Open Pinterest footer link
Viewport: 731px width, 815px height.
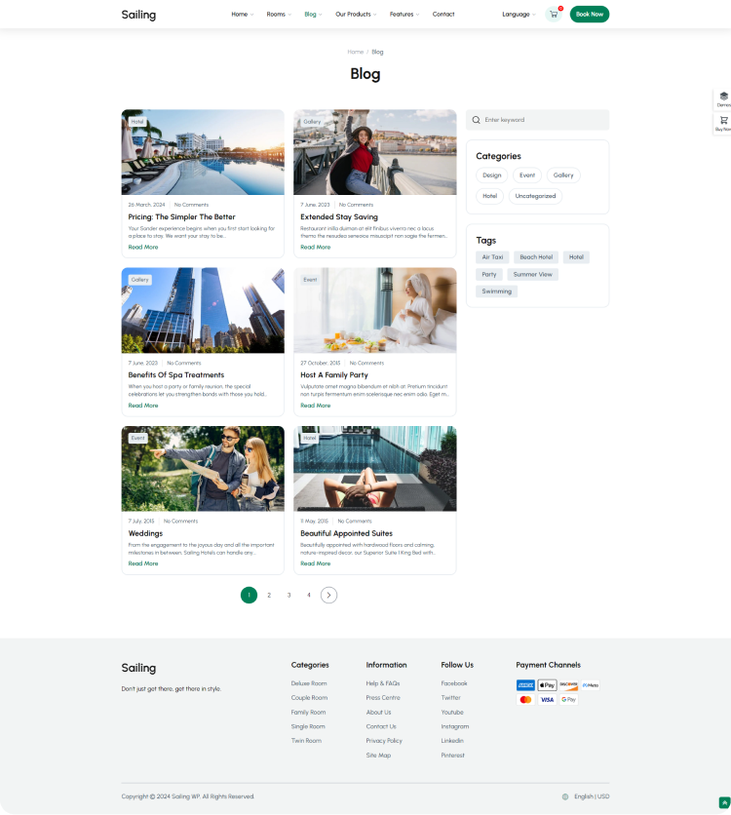click(452, 756)
